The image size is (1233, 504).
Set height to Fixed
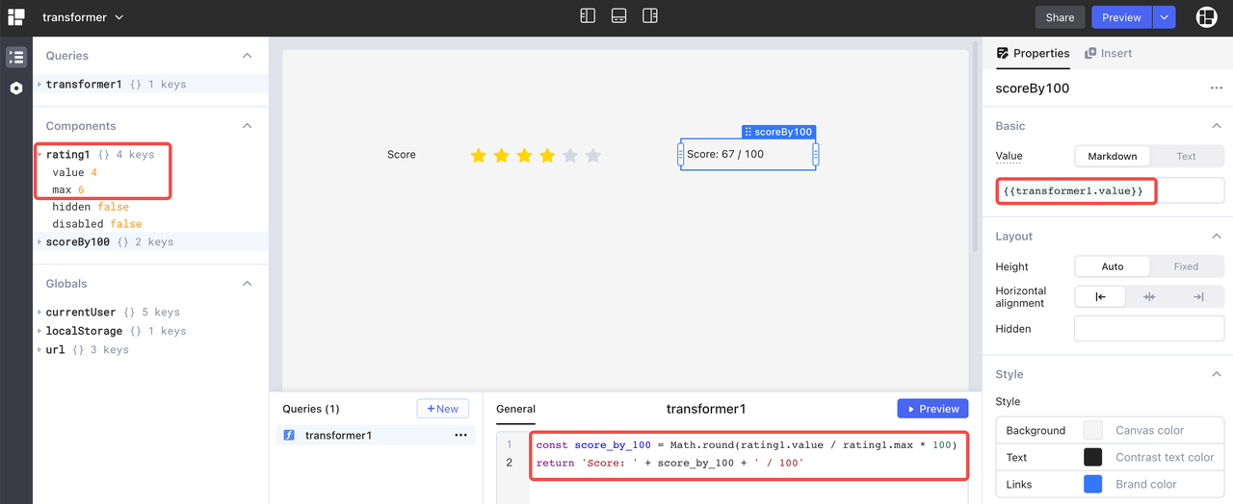(1186, 266)
